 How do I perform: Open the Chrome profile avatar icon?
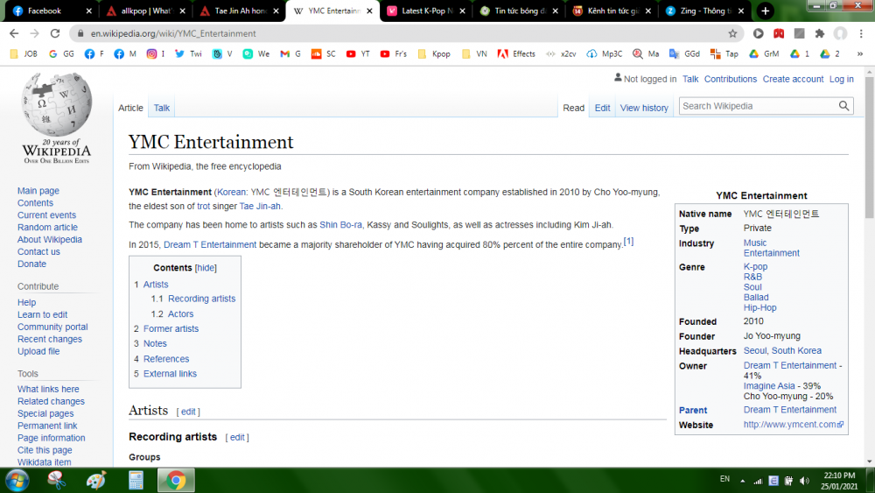pyautogui.click(x=840, y=33)
